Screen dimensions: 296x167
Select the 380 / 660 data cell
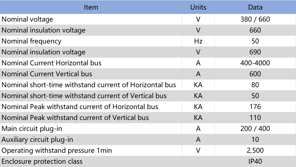(x=255, y=19)
